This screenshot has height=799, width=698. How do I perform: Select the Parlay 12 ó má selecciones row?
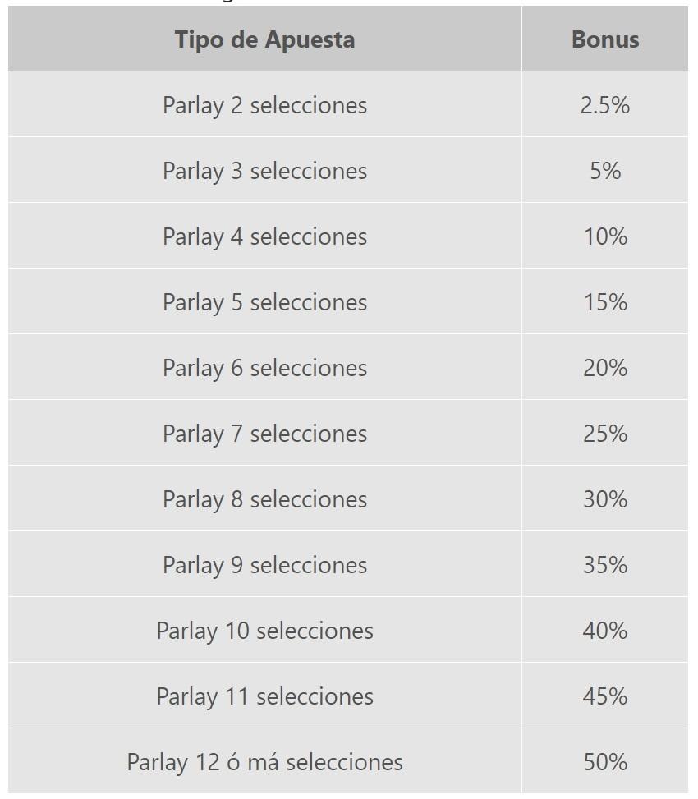348,761
